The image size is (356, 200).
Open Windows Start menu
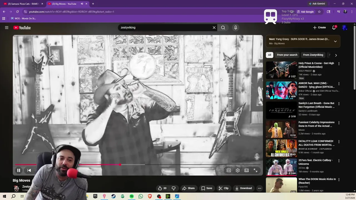coord(4,196)
